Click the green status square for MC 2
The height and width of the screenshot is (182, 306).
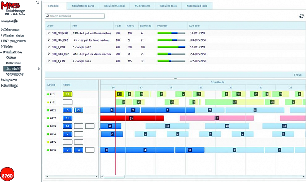pyautogui.click(x=48, y=118)
